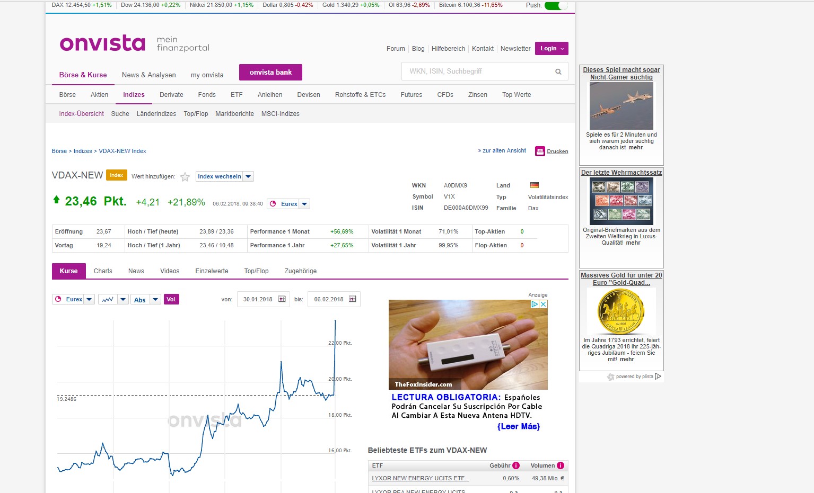814x493 pixels.
Task: Click the Drucken text link
Action: [x=557, y=151]
